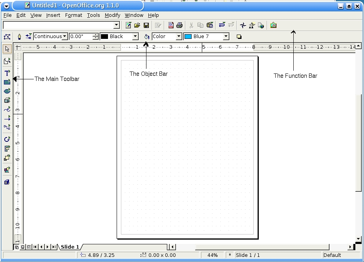Click the line width 0.00" input field
364x262 pixels.
click(x=80, y=37)
